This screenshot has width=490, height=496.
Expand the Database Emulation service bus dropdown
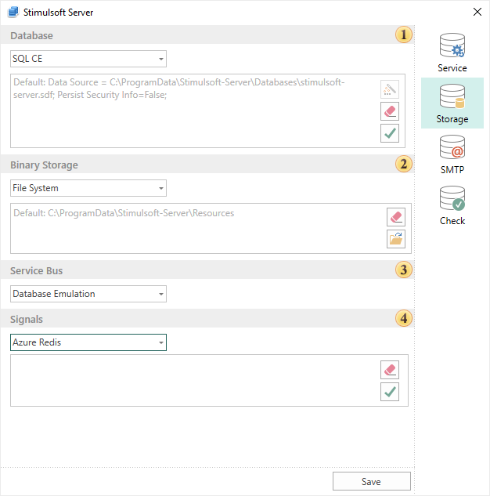point(88,294)
